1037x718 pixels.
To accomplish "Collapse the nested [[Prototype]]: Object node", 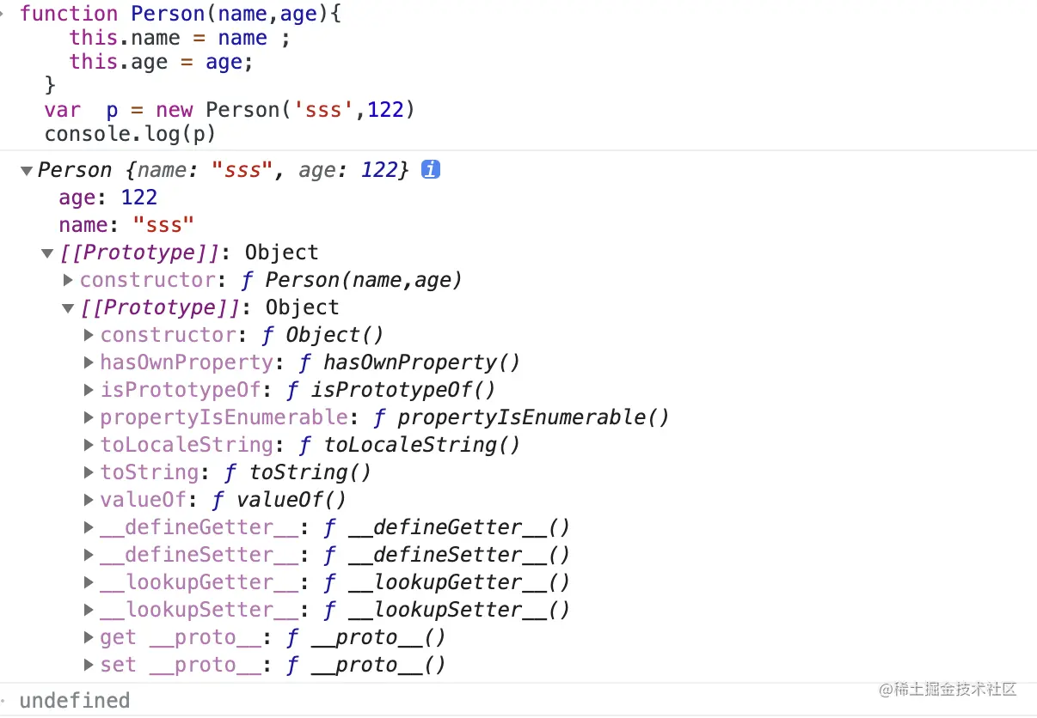I will [68, 307].
